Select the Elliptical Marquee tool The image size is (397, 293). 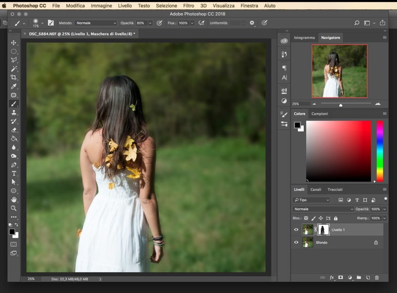(13, 51)
